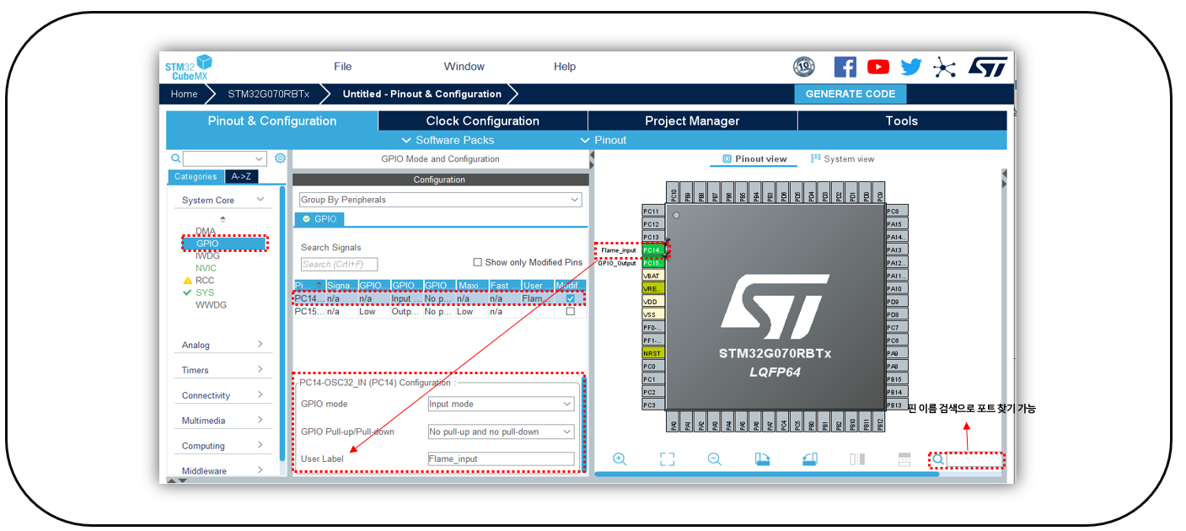Click the peripheral search magnifier icon
This screenshot has width=1186, height=531.
[x=175, y=158]
